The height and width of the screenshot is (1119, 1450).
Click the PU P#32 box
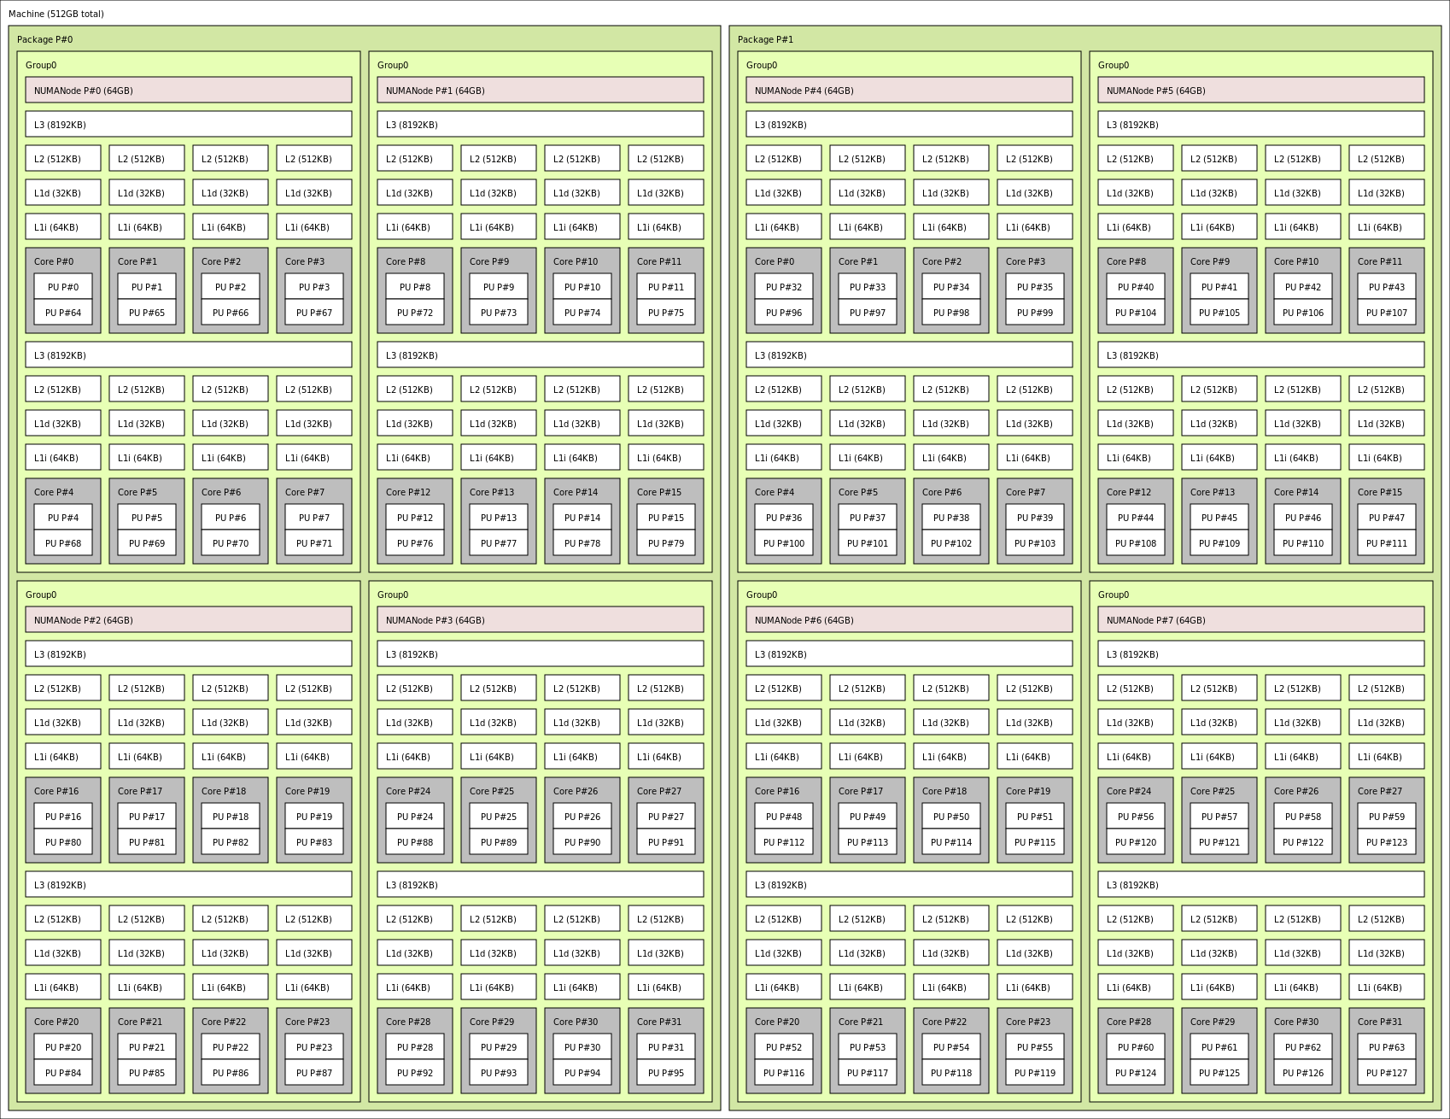pyautogui.click(x=783, y=287)
